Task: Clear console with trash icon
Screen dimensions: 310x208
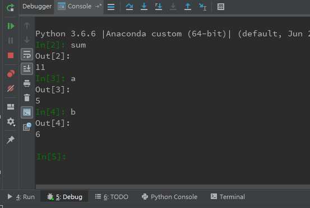Action: [x=27, y=98]
